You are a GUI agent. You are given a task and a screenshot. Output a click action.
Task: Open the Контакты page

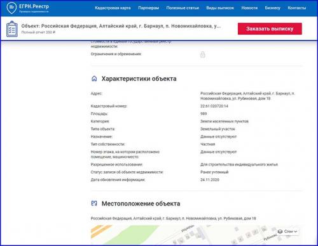pos(297,8)
